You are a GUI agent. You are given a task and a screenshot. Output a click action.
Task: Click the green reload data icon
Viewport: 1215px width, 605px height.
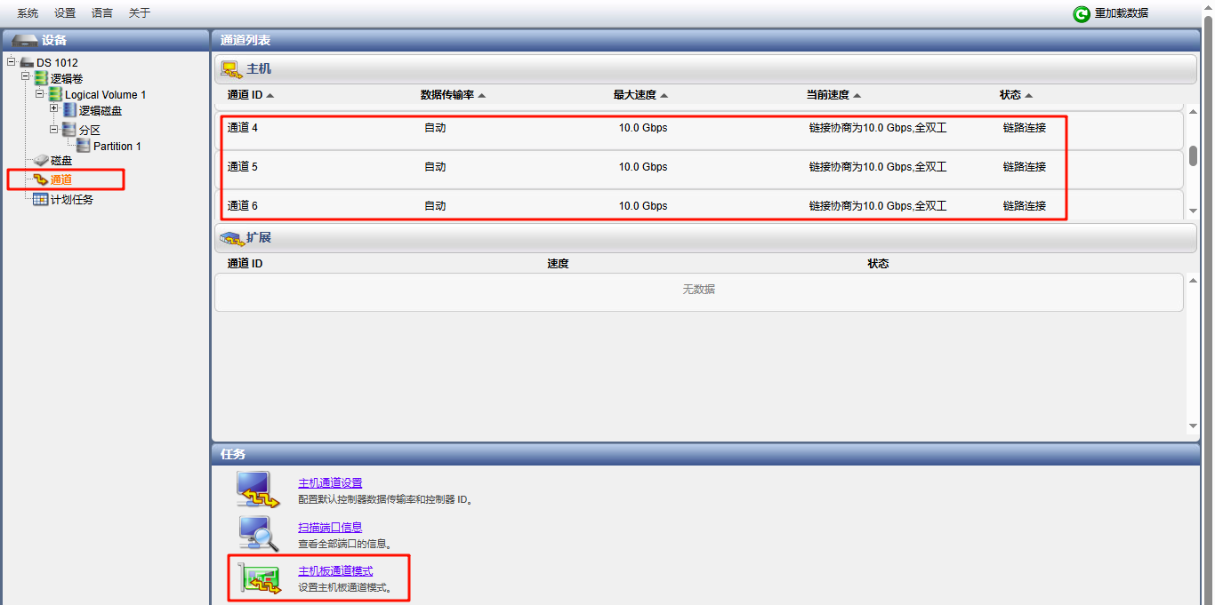tap(1082, 14)
